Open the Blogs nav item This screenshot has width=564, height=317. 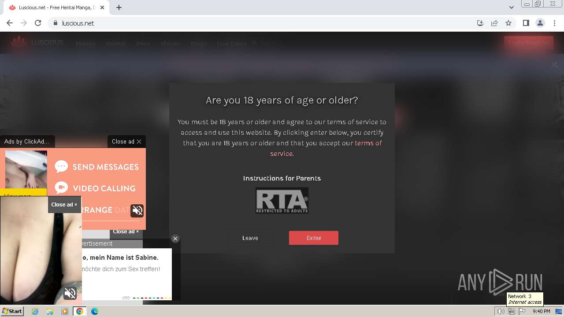click(199, 44)
